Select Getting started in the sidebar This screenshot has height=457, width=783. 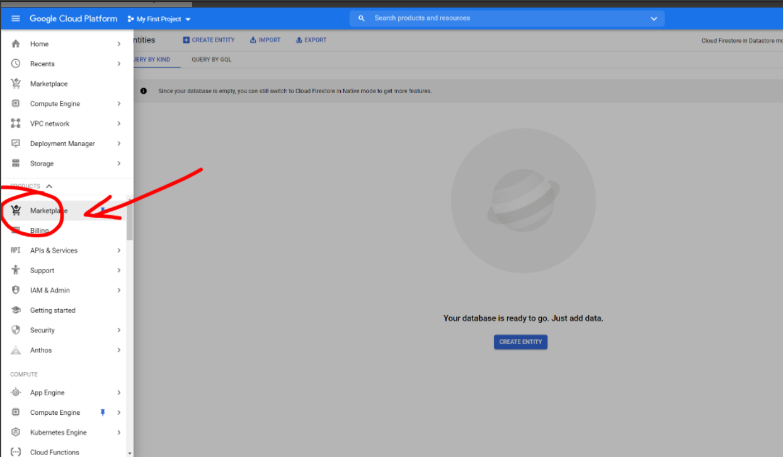52,310
